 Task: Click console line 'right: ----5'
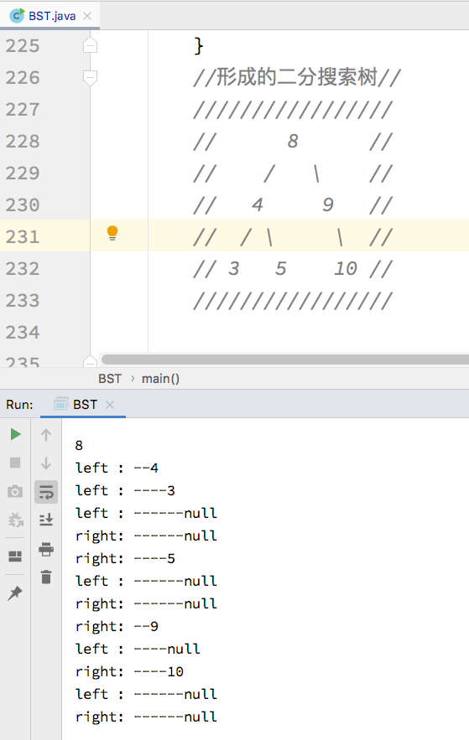[125, 558]
